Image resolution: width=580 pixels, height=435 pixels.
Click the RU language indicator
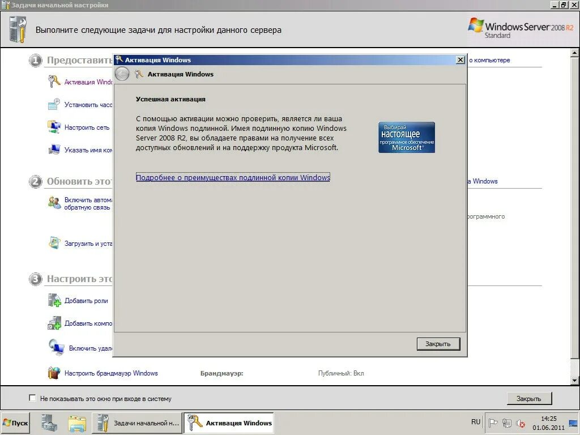tap(476, 422)
